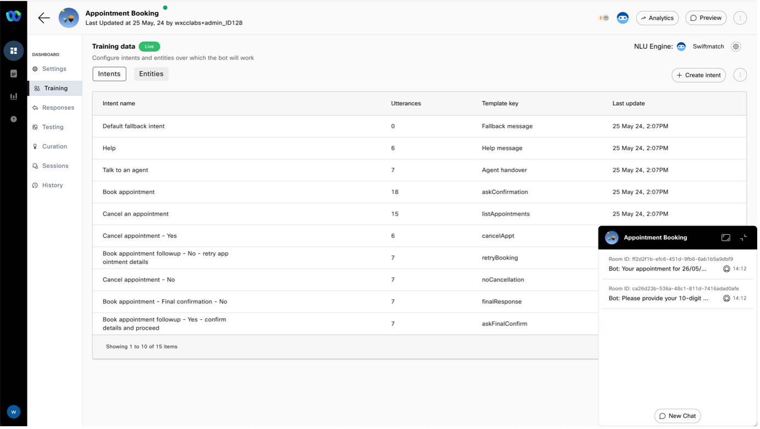Select the dashboard grid icon in left rail
Viewport: 760px width, 429px height.
point(14,50)
